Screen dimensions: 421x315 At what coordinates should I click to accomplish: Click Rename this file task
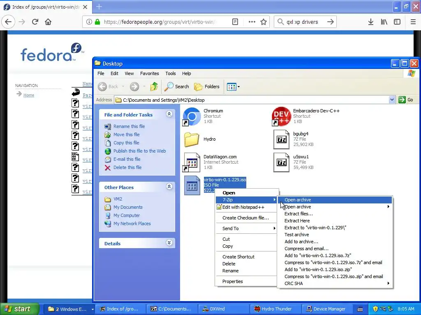coord(129,126)
